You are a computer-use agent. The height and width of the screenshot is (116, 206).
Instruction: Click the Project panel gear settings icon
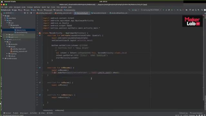(x=31, y=13)
